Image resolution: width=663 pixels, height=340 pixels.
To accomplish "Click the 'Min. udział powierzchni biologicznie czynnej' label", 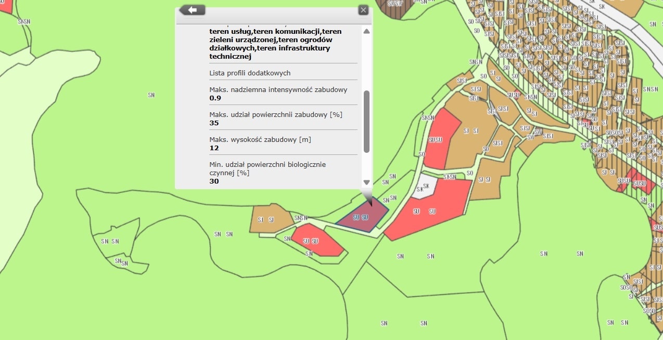I will tap(267, 168).
